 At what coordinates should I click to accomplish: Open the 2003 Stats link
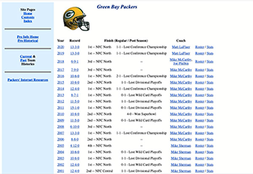(x=210, y=158)
